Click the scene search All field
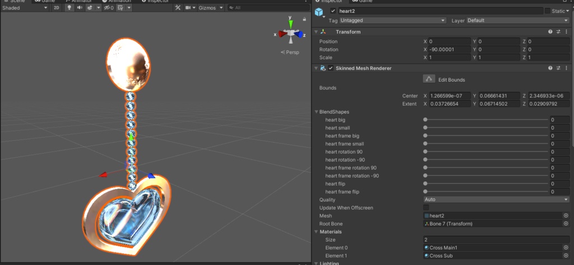This screenshot has width=574, height=265. [x=269, y=8]
